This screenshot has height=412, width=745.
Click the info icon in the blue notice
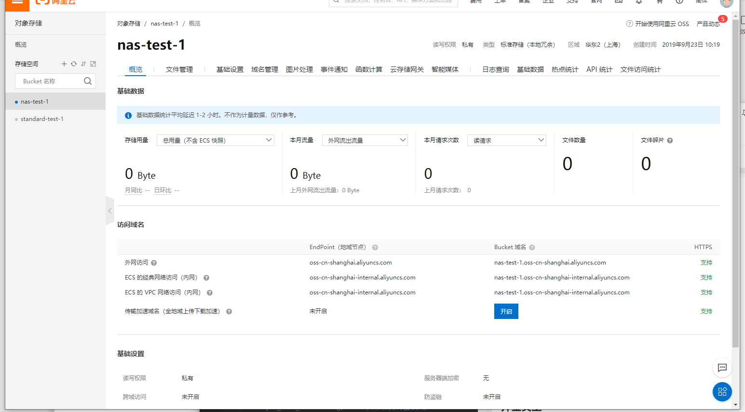coord(128,115)
